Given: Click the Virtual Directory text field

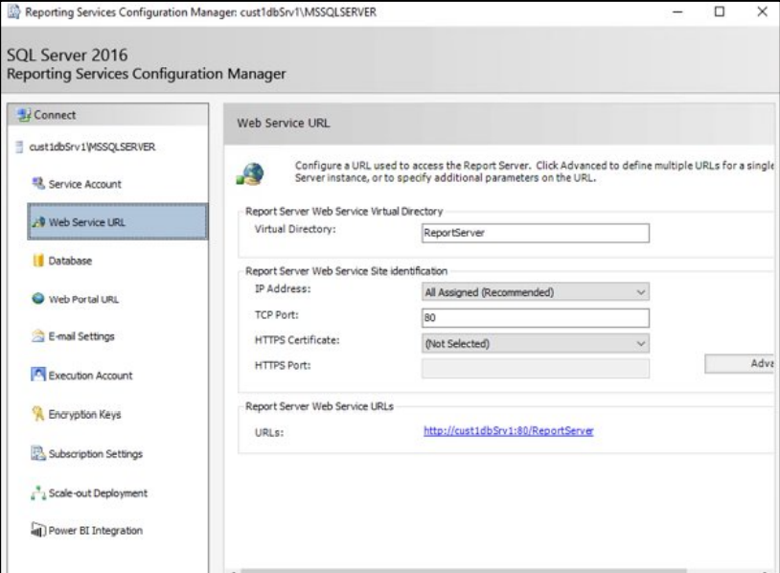Looking at the screenshot, I should coord(536,233).
